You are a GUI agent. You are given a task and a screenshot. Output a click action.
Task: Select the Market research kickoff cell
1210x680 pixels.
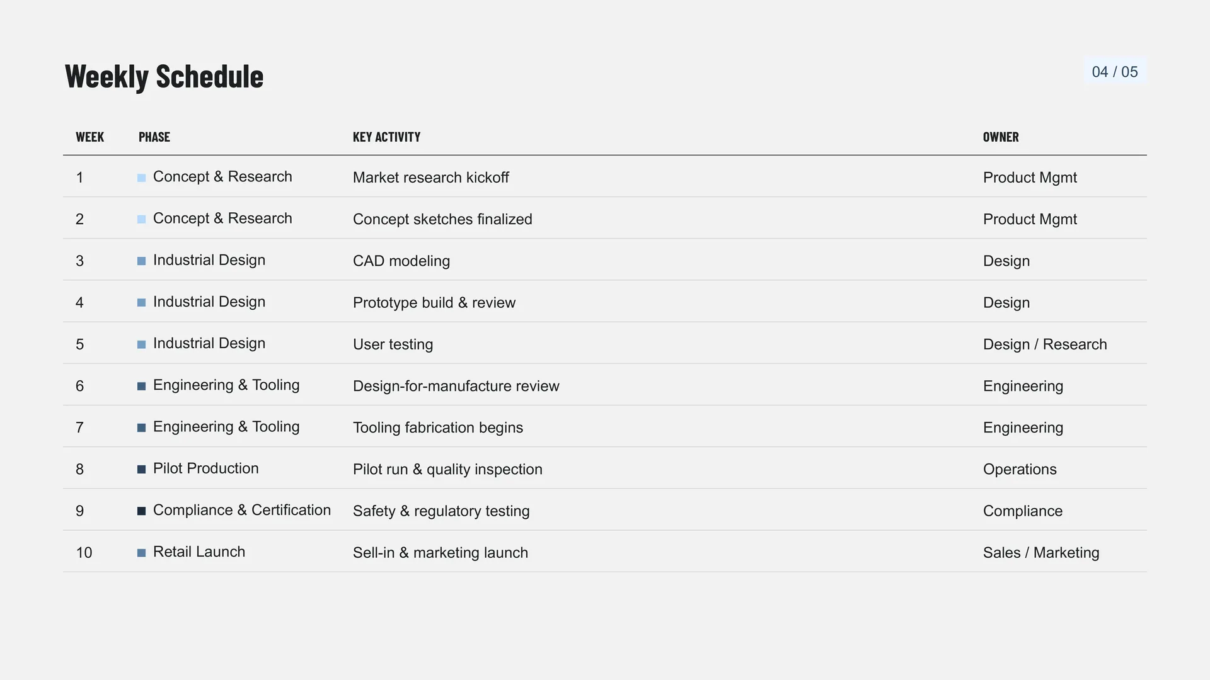[x=431, y=178]
